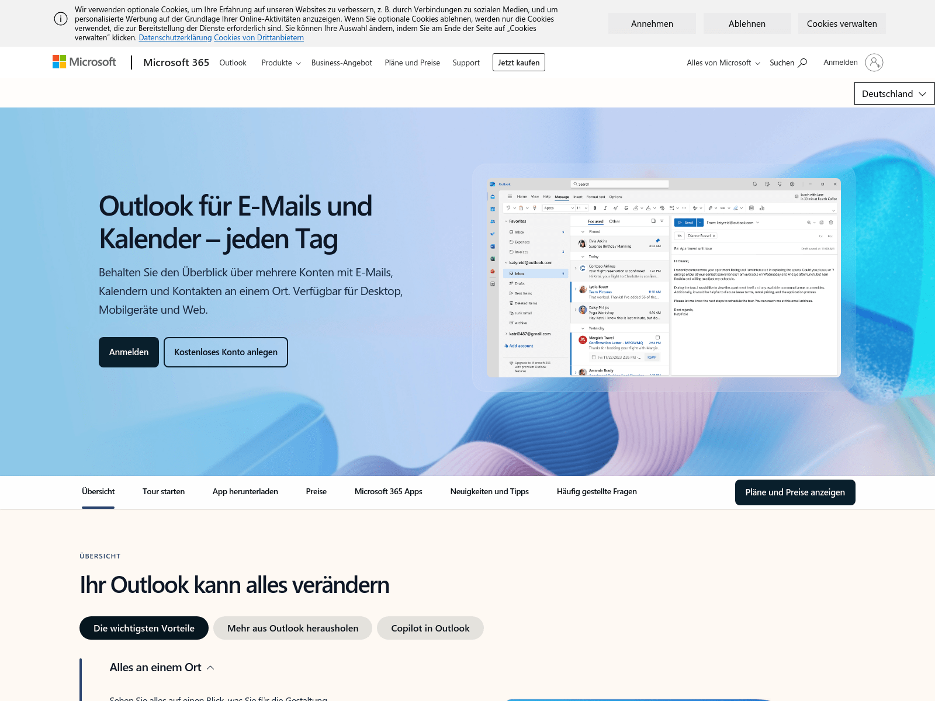Screen dimensions: 935x701
Task: Select the App herunterladen tab
Action: tap(245, 492)
